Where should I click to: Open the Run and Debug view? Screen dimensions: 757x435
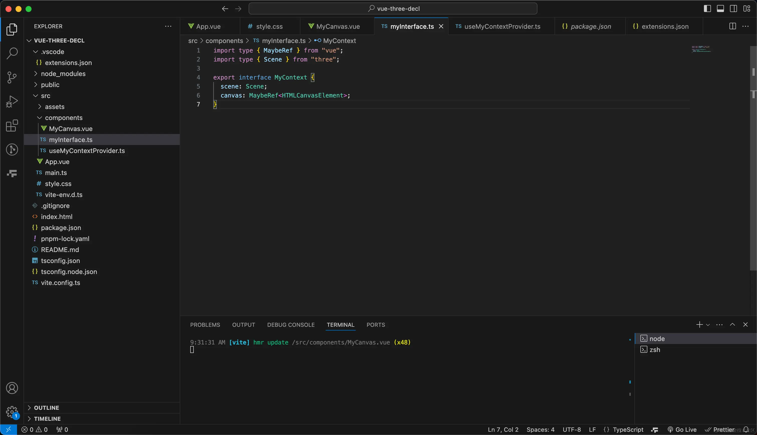[x=12, y=101]
